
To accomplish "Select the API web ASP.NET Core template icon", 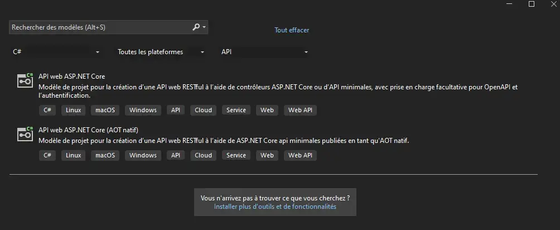I will pos(25,80).
